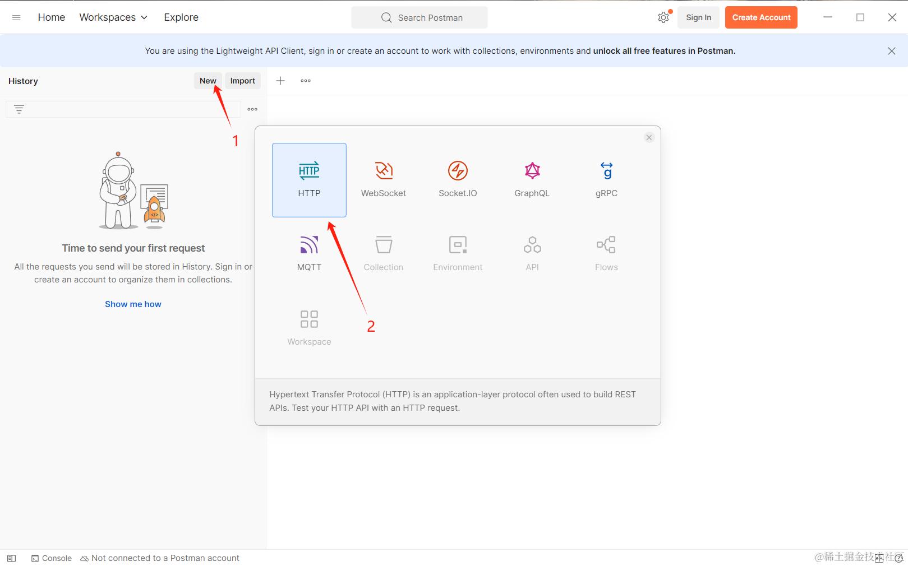Select the Flows tile
The height and width of the screenshot is (566, 908).
(606, 254)
